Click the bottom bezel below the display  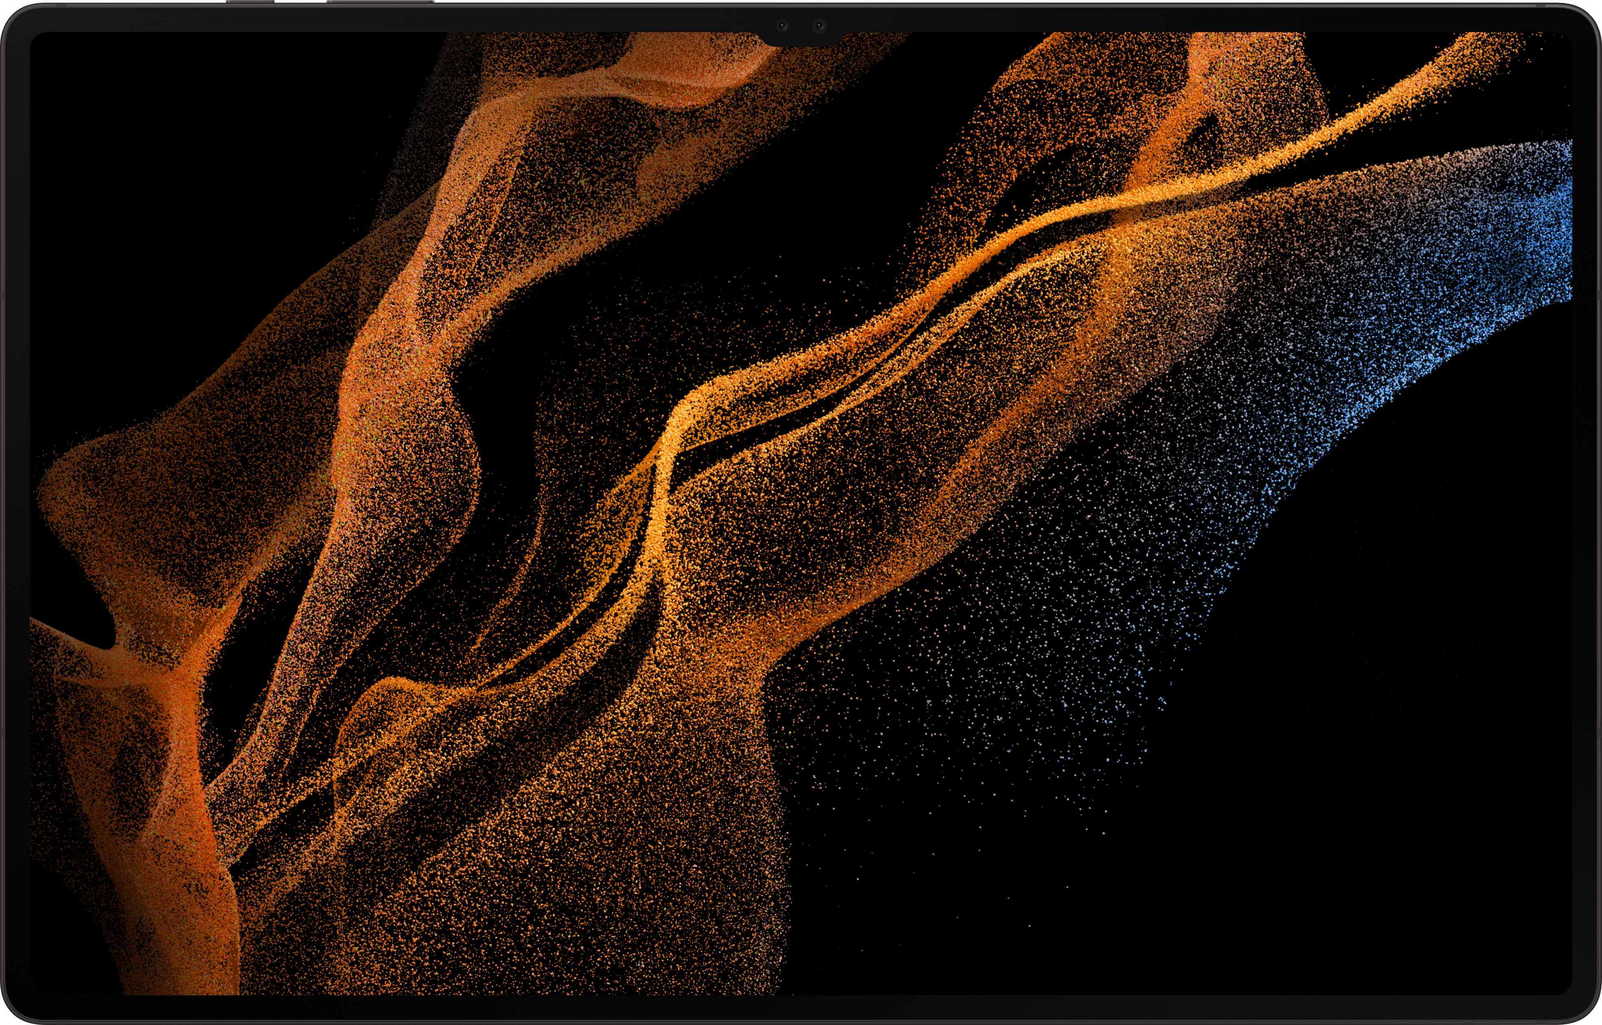click(x=799, y=1010)
